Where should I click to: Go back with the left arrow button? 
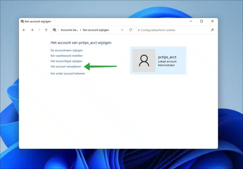(24, 30)
